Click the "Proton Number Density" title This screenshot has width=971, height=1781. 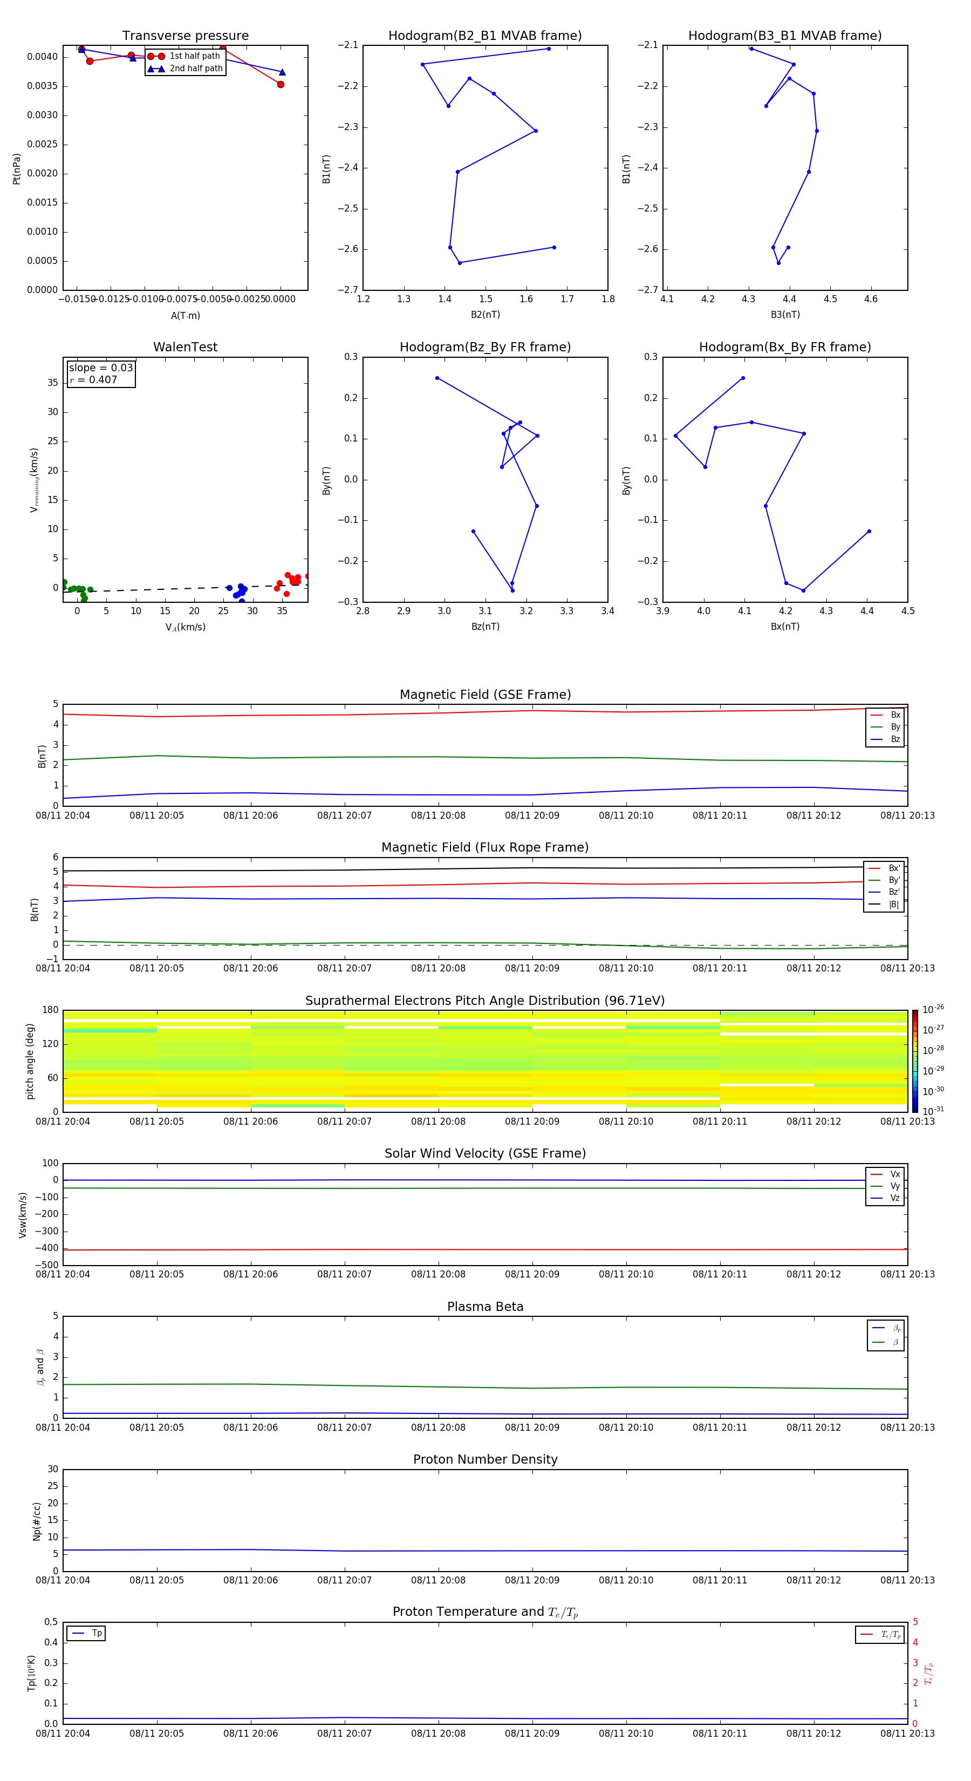[x=485, y=1459]
